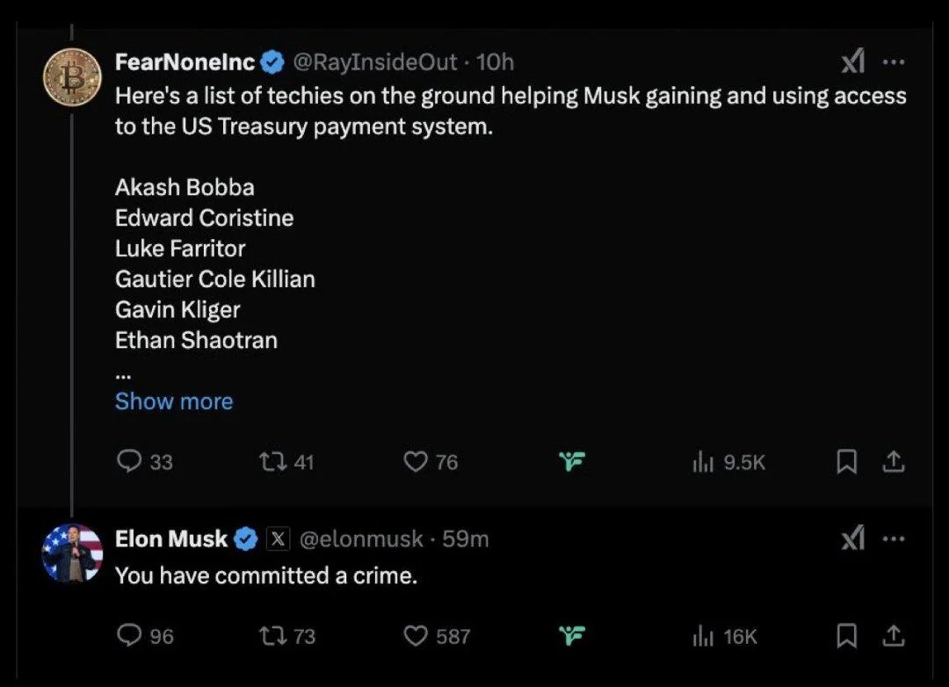949x687 pixels.
Task: Open the share icon on Musk's reply
Action: [895, 635]
